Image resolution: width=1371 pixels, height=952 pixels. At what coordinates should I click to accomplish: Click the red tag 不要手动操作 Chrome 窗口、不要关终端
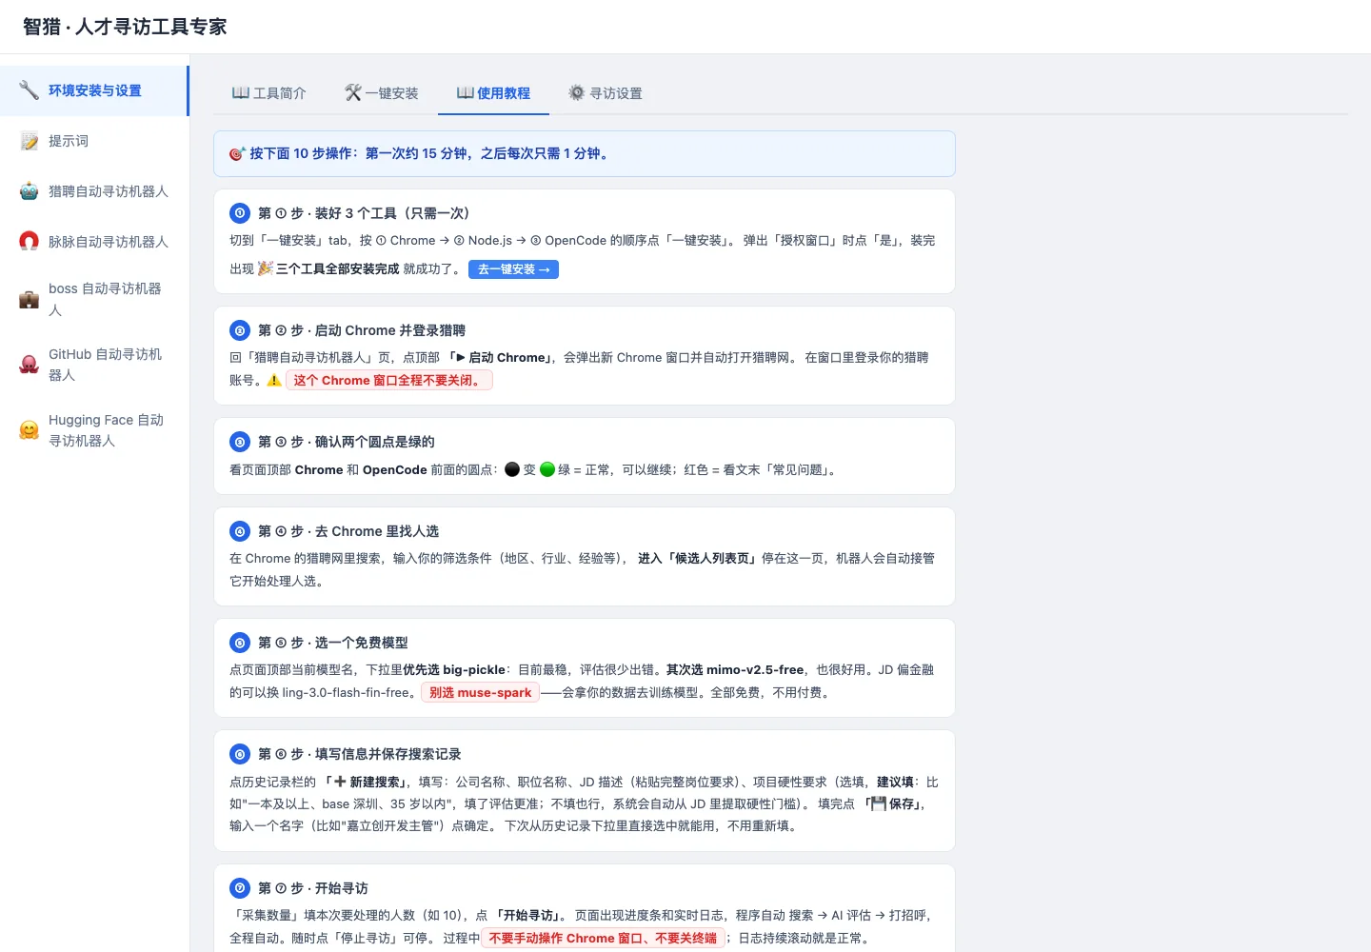pos(604,938)
